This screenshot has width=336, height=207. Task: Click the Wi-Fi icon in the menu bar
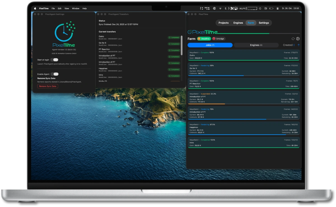point(220,8)
